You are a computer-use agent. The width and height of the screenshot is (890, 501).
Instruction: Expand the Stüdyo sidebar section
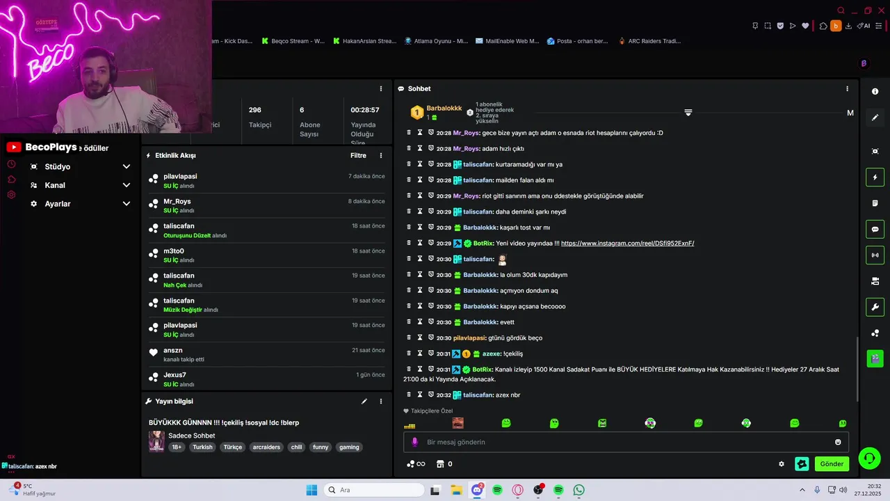pyautogui.click(x=80, y=167)
